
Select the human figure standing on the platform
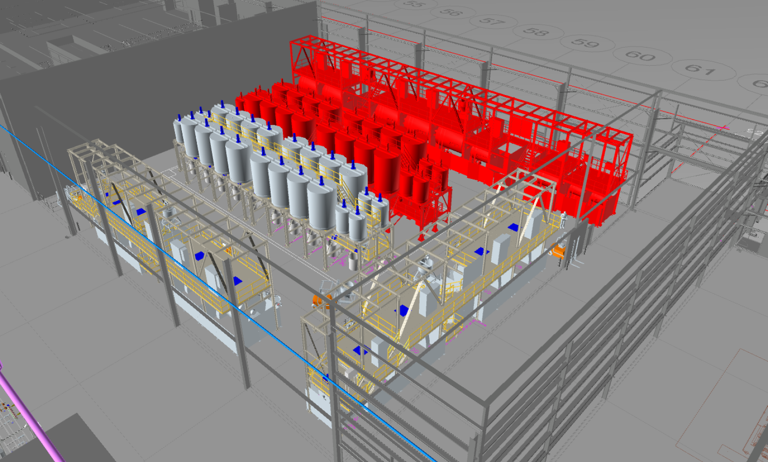point(564,219)
